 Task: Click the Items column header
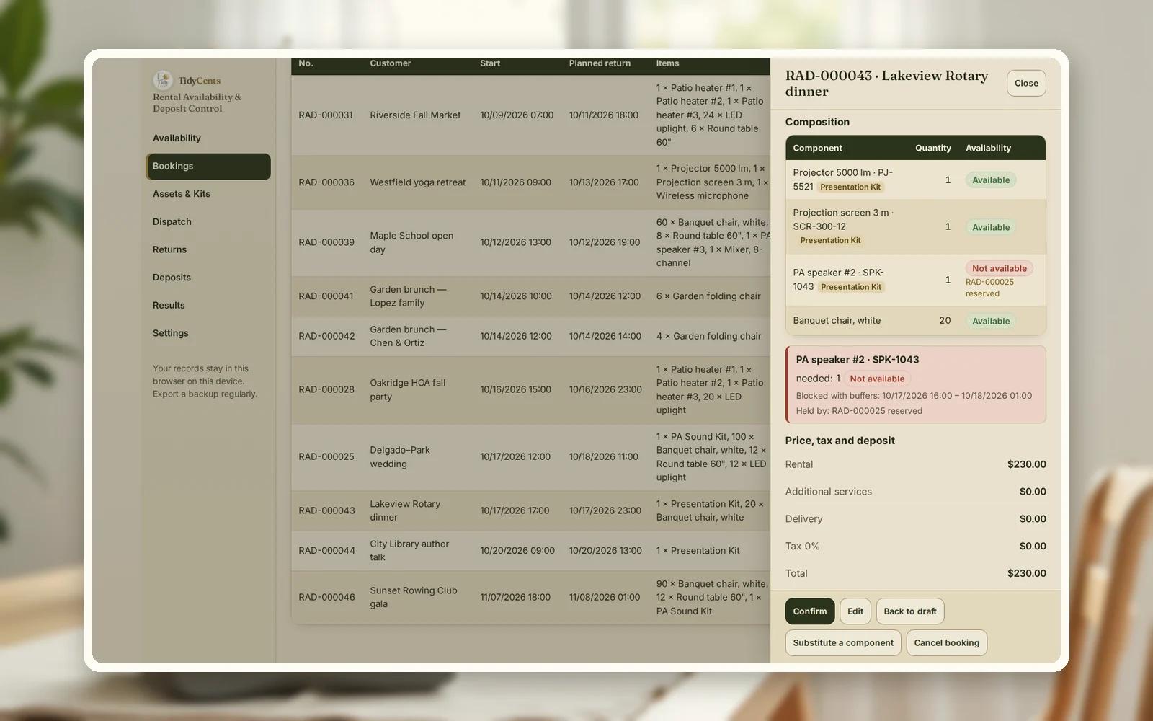click(x=667, y=63)
